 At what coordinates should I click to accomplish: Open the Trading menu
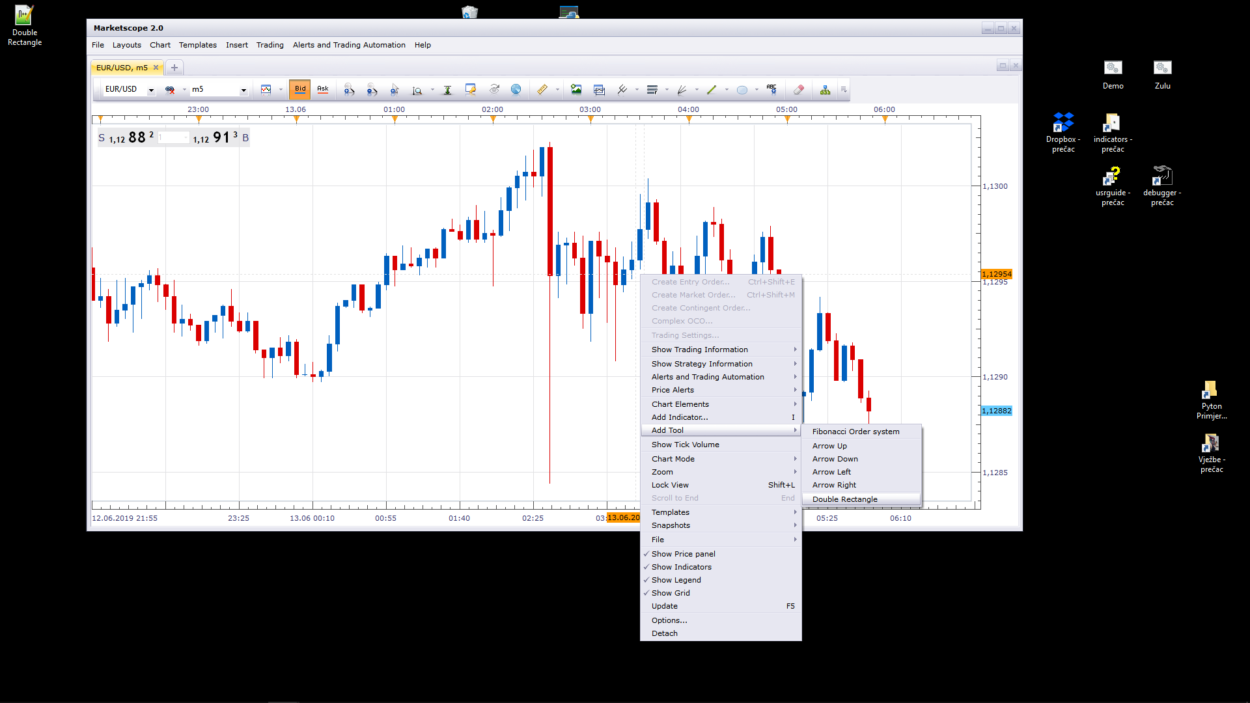pos(270,45)
